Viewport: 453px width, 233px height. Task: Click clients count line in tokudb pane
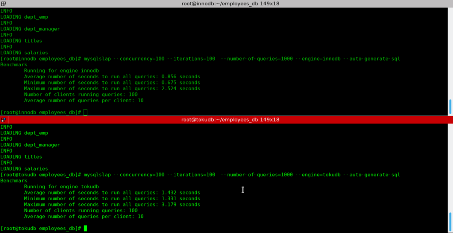[x=81, y=211]
